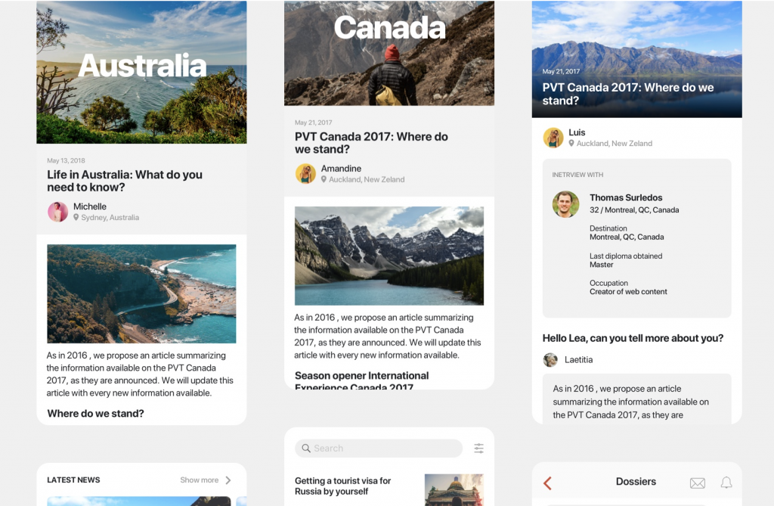774x506 pixels.
Task: Click the magnifier icon in Search field
Action: [306, 449]
